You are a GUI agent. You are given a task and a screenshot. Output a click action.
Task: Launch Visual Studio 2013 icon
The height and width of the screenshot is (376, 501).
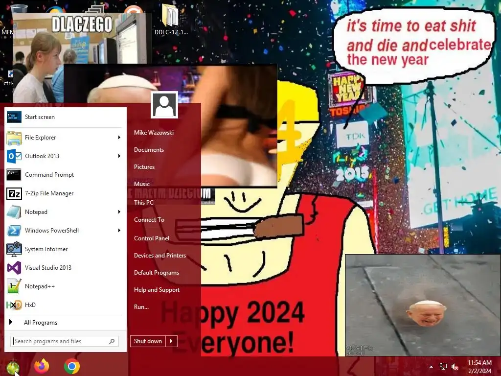pos(14,268)
